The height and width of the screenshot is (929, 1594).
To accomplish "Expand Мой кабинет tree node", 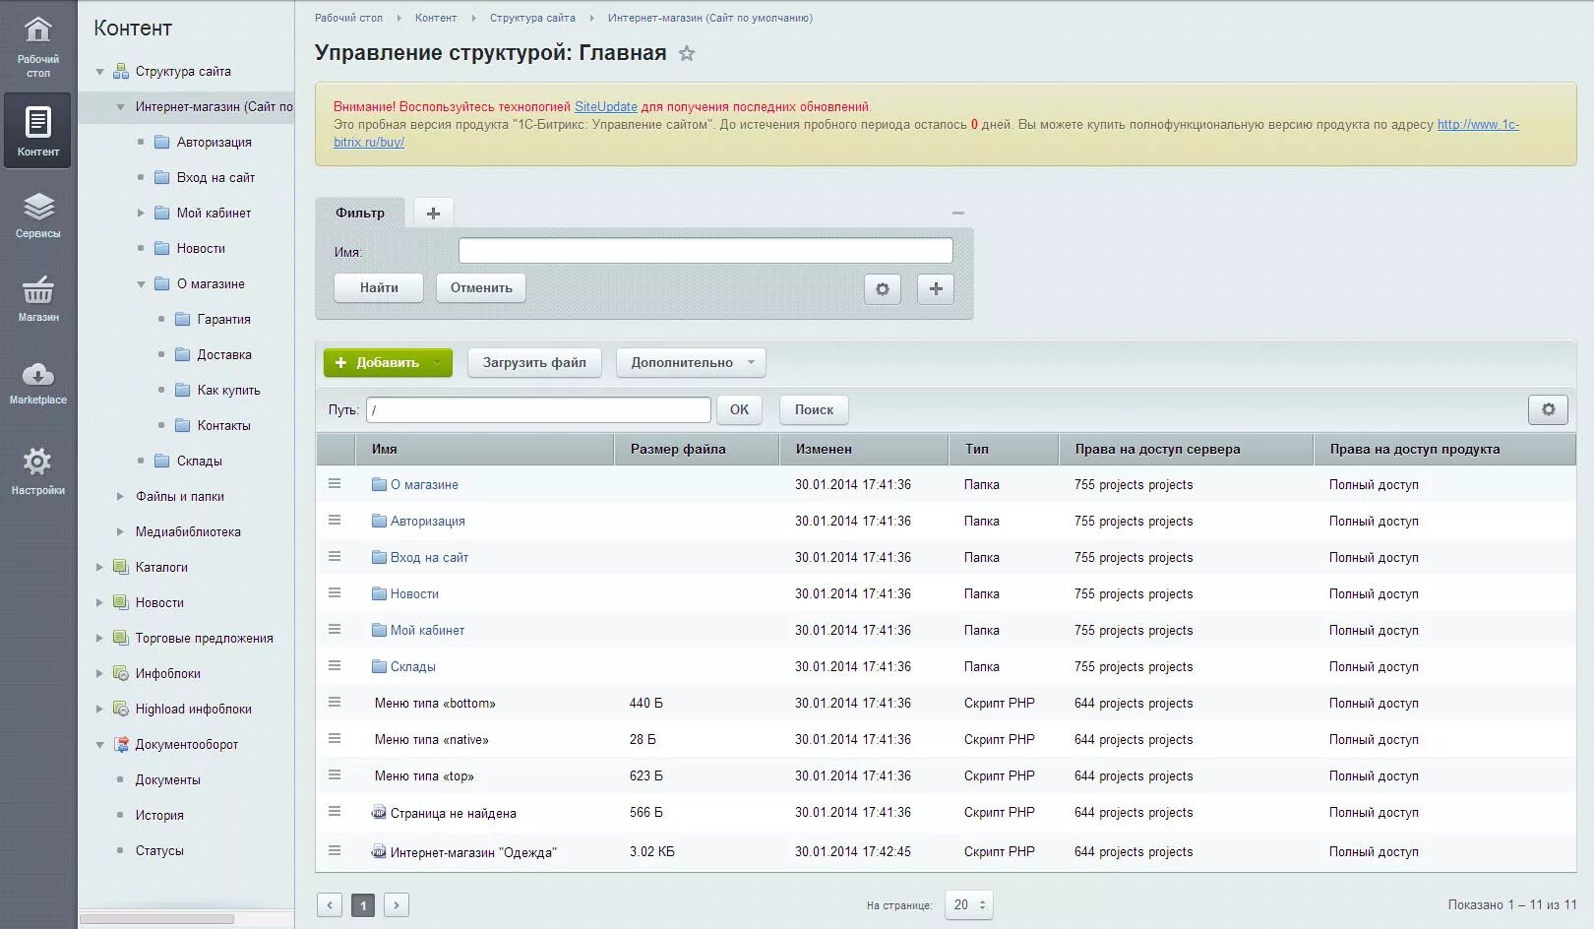I will 141,214.
